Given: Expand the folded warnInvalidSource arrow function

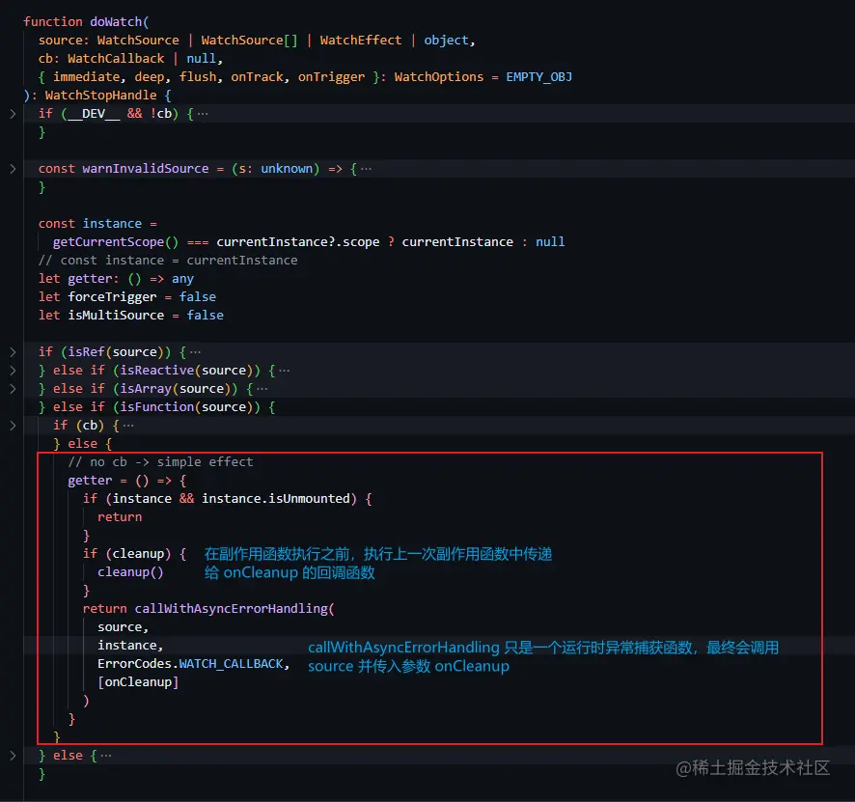Looking at the screenshot, I should point(13,169).
